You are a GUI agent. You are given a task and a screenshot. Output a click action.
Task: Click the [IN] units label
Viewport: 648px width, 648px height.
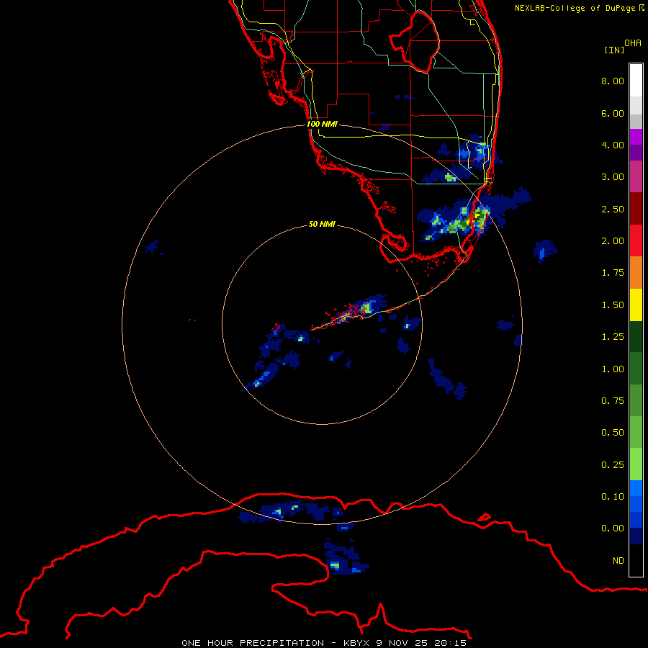(614, 50)
